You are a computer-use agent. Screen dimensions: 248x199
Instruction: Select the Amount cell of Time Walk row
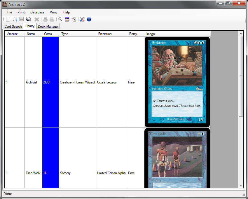point(15,158)
